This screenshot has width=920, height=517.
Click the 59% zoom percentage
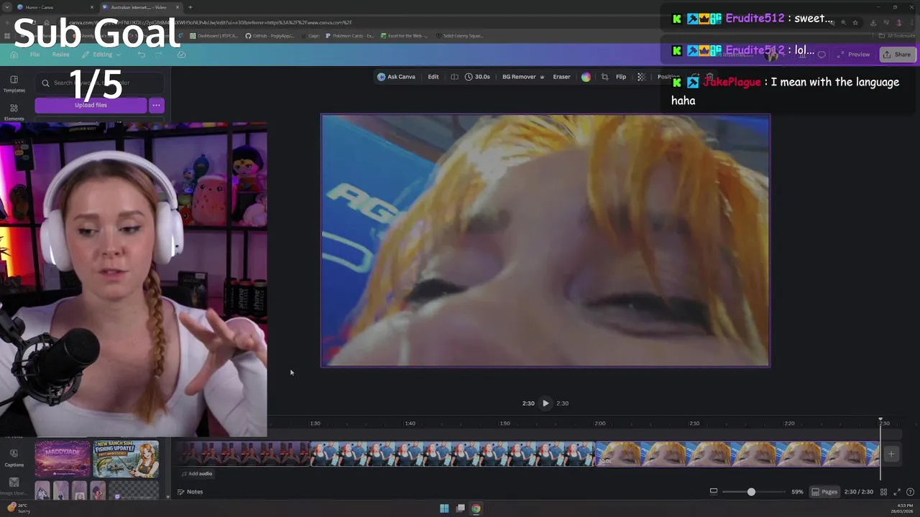coord(797,492)
